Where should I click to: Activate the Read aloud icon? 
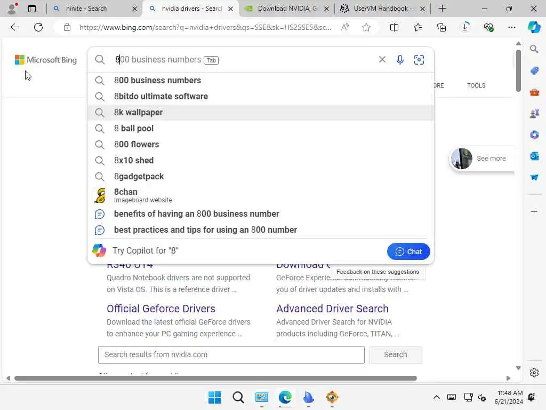click(x=345, y=27)
